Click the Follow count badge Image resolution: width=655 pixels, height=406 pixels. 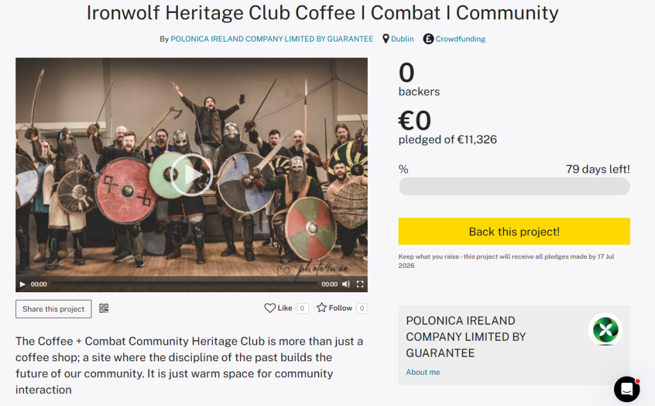click(x=361, y=308)
